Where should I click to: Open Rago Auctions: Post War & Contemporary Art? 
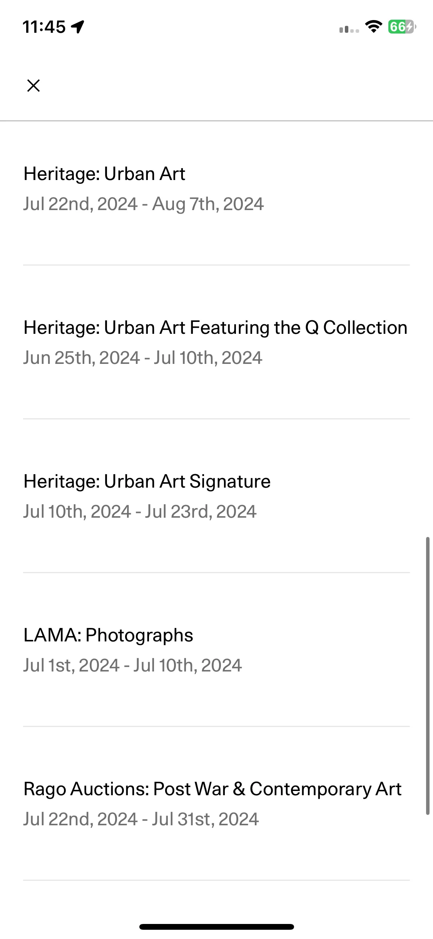point(212,789)
